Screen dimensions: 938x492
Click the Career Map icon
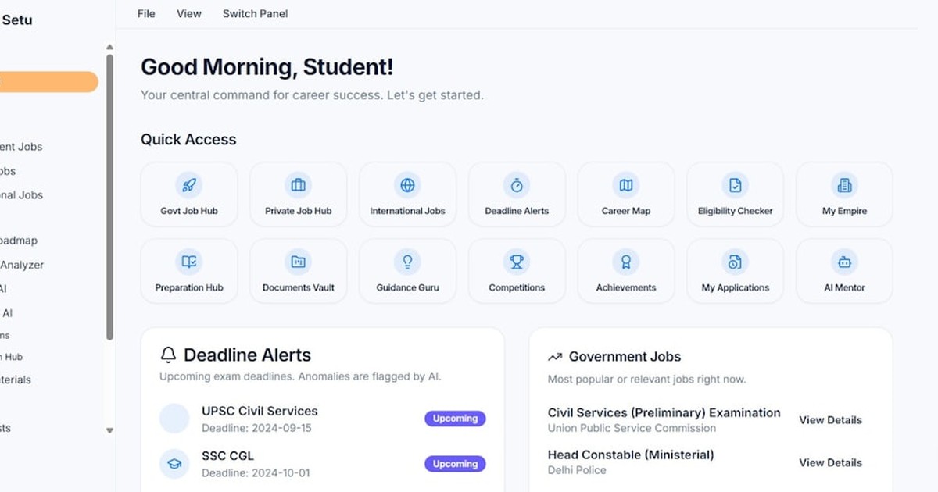coord(626,185)
